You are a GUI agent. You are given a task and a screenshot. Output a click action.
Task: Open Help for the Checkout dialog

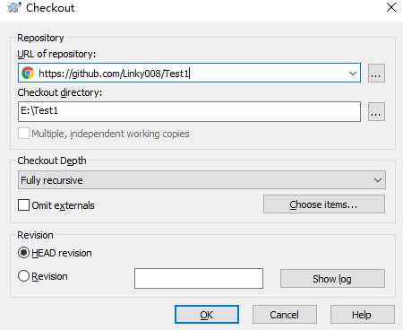coord(363,314)
